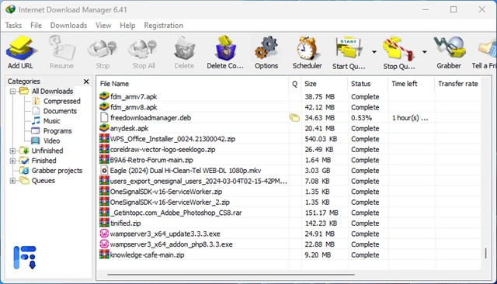Select the Compressed category

[x=62, y=102]
